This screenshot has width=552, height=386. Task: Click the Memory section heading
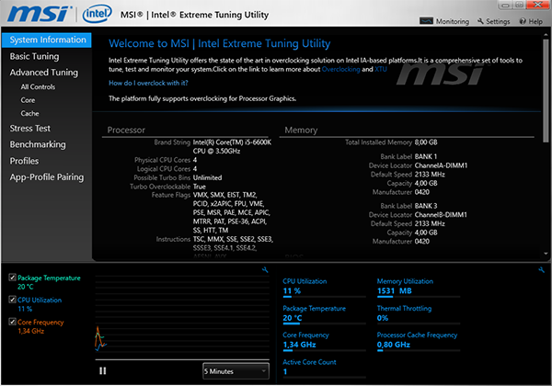pos(301,131)
